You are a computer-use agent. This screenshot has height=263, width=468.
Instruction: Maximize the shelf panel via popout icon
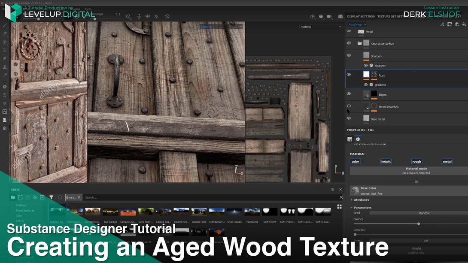click(332, 189)
